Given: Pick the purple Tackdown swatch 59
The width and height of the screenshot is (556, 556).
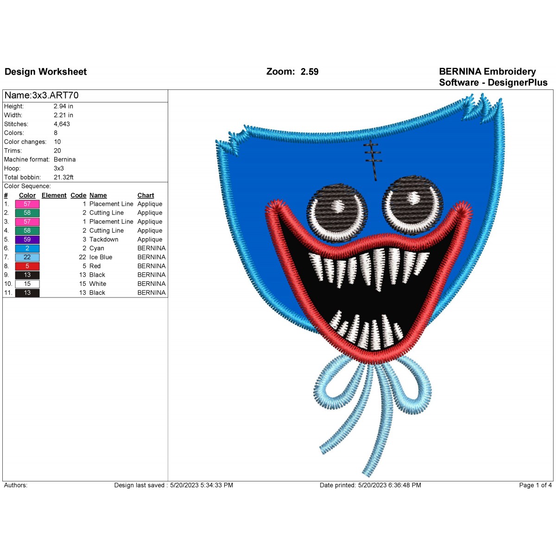Looking at the screenshot, I should point(27,240).
